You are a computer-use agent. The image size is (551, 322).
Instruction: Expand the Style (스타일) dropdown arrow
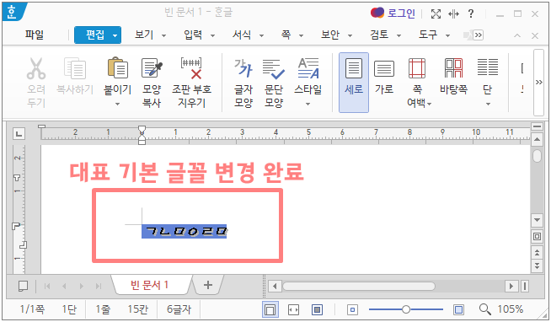coord(308,104)
